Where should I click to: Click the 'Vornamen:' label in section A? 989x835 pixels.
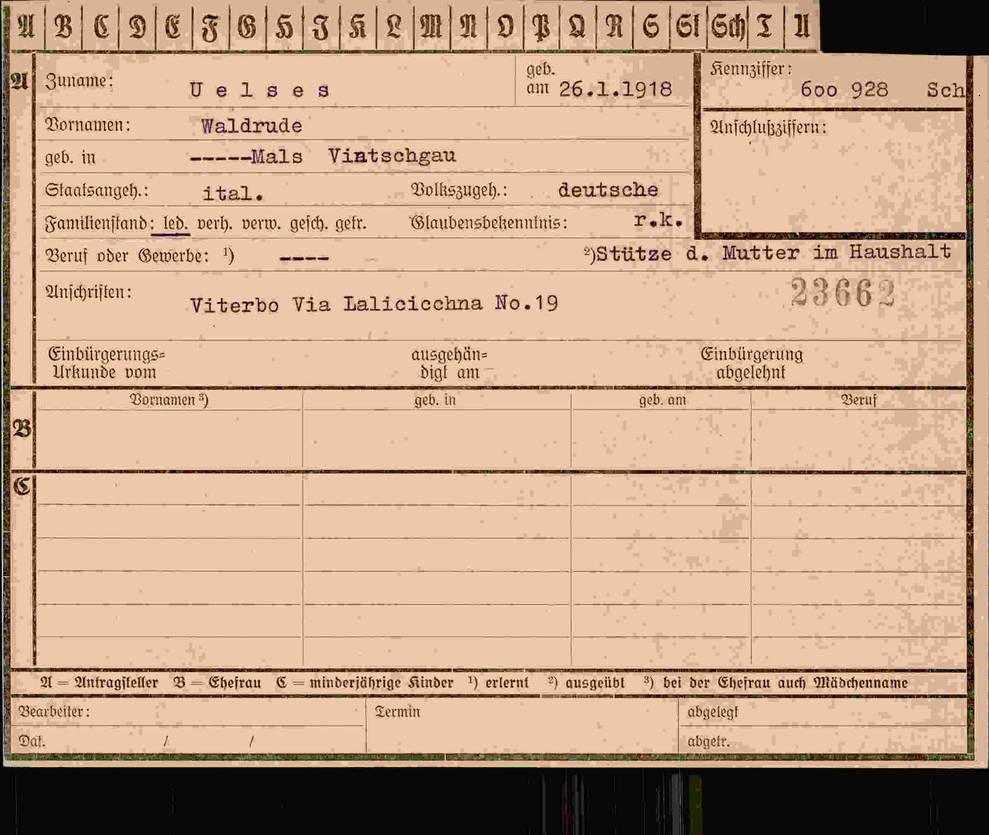point(87,125)
